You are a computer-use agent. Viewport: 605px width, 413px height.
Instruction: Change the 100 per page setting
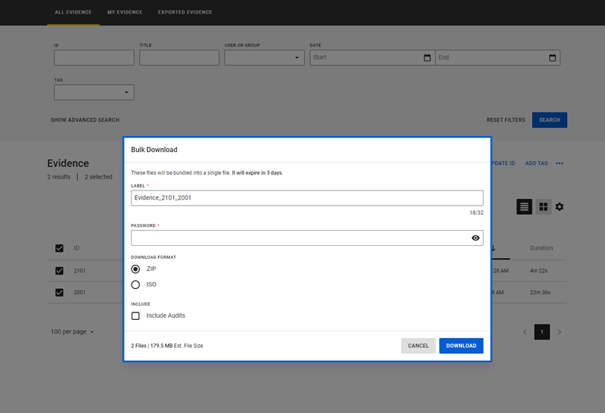point(72,331)
